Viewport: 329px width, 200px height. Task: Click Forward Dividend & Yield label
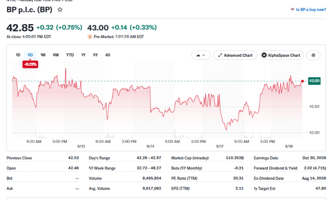coord(276,168)
